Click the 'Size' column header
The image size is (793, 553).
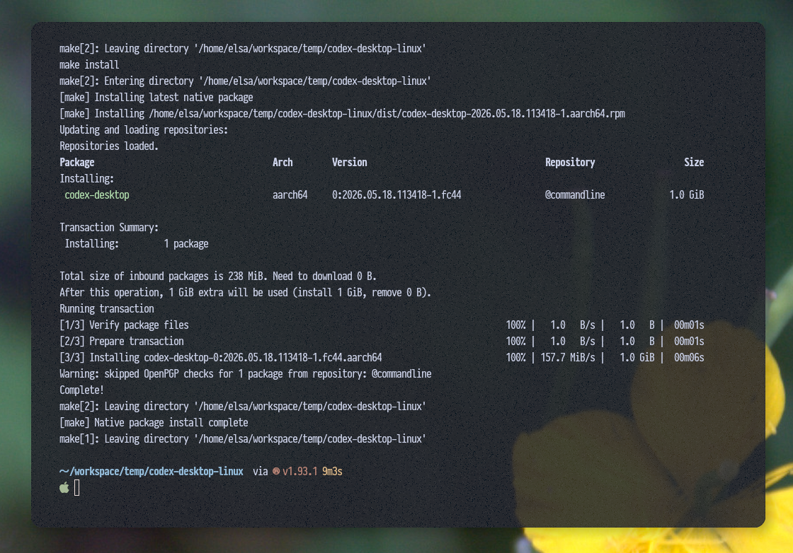(x=694, y=163)
